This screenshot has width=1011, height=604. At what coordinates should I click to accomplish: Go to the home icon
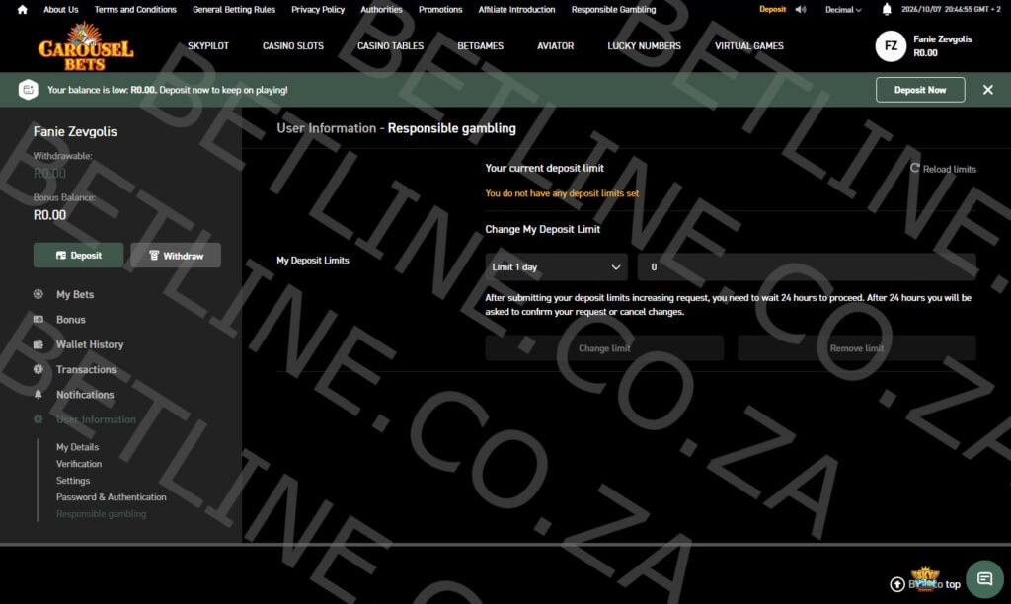[x=22, y=10]
